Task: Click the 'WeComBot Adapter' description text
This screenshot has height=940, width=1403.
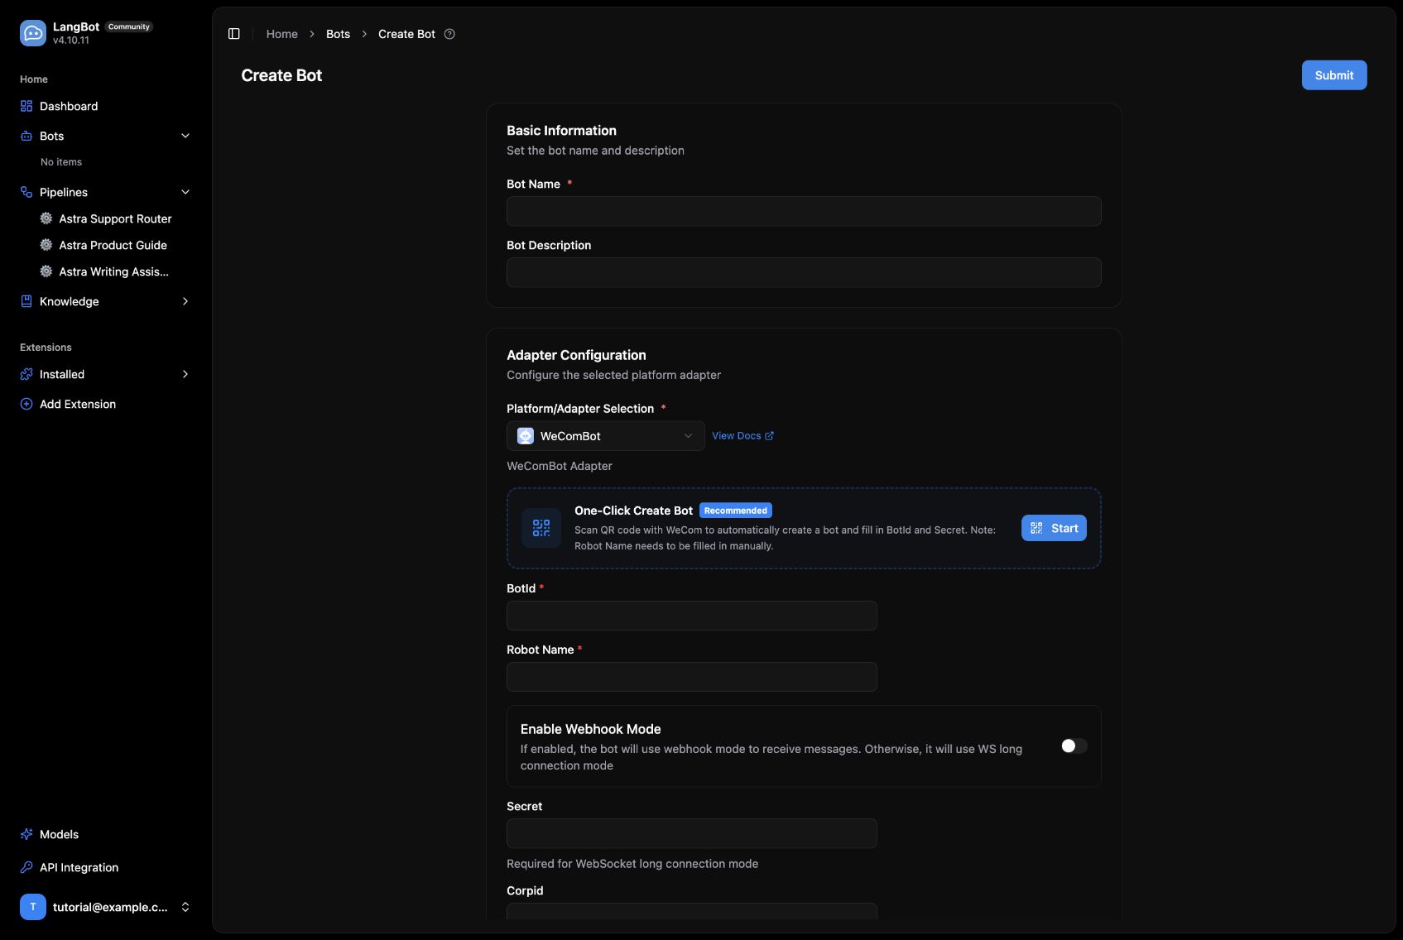Action: tap(560, 466)
